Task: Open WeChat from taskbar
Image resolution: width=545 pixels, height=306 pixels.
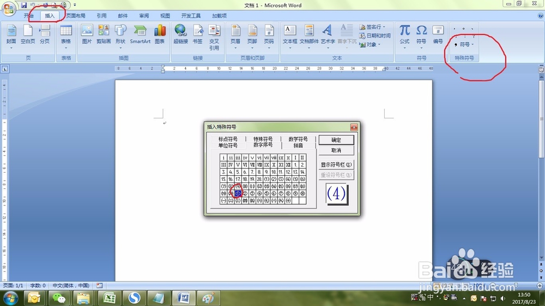Action: 58,298
